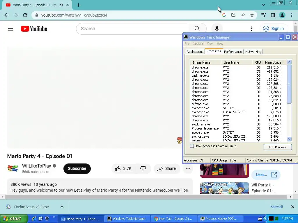Open a new tab with plus button

point(79,5)
